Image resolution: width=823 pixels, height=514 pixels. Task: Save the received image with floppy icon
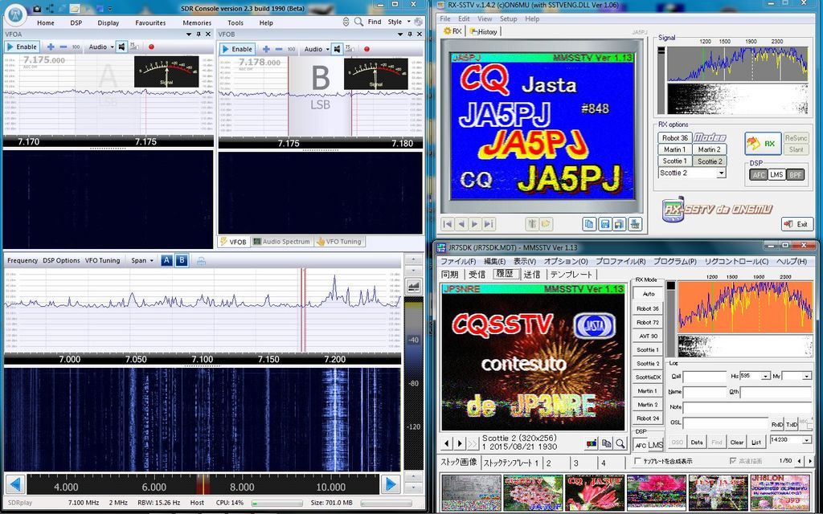(604, 225)
